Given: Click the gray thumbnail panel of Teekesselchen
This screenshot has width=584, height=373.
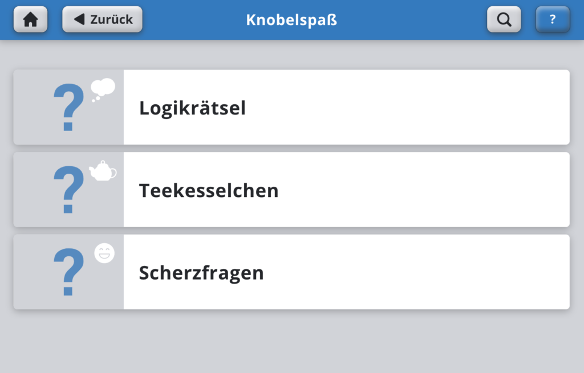Looking at the screenshot, I should coord(68,190).
